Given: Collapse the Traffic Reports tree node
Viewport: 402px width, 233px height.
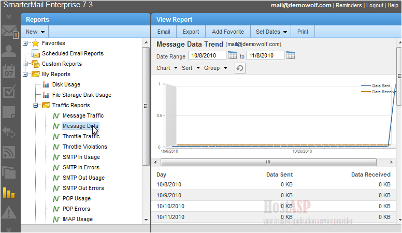Looking at the screenshot, I should point(36,105).
